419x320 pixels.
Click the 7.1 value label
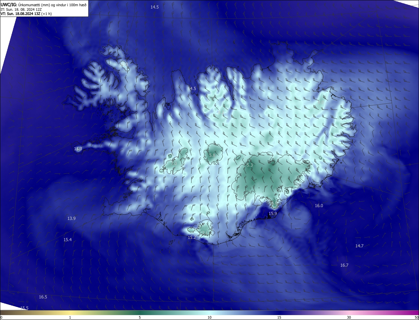tap(204, 233)
